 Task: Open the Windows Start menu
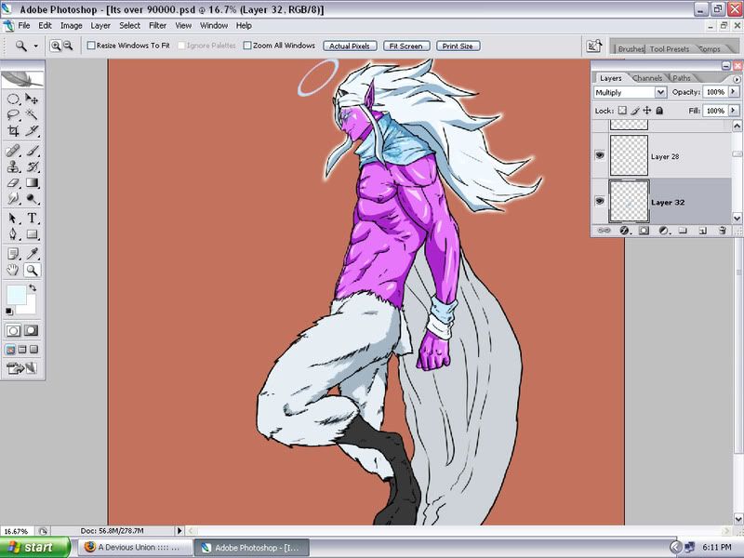tap(34, 547)
